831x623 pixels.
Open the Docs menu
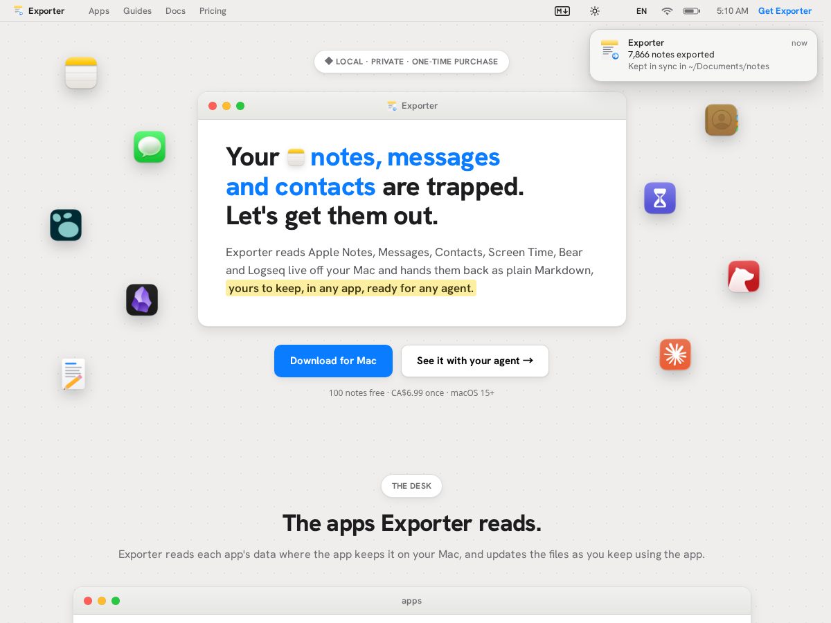click(175, 11)
